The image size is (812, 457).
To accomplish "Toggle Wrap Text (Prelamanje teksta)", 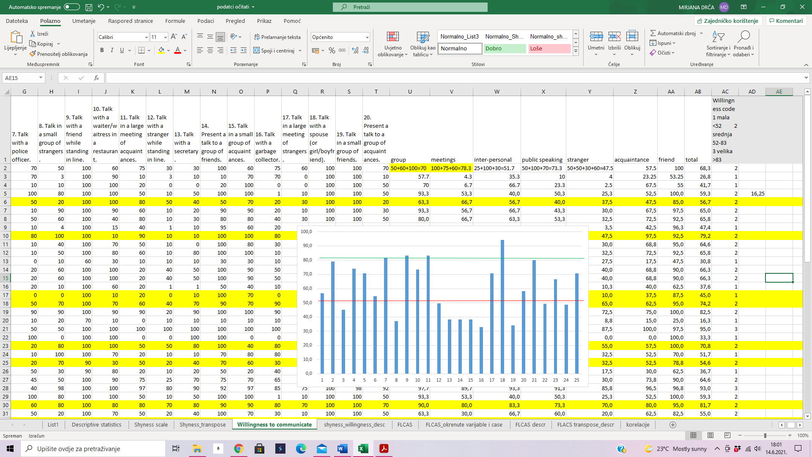I will [277, 37].
